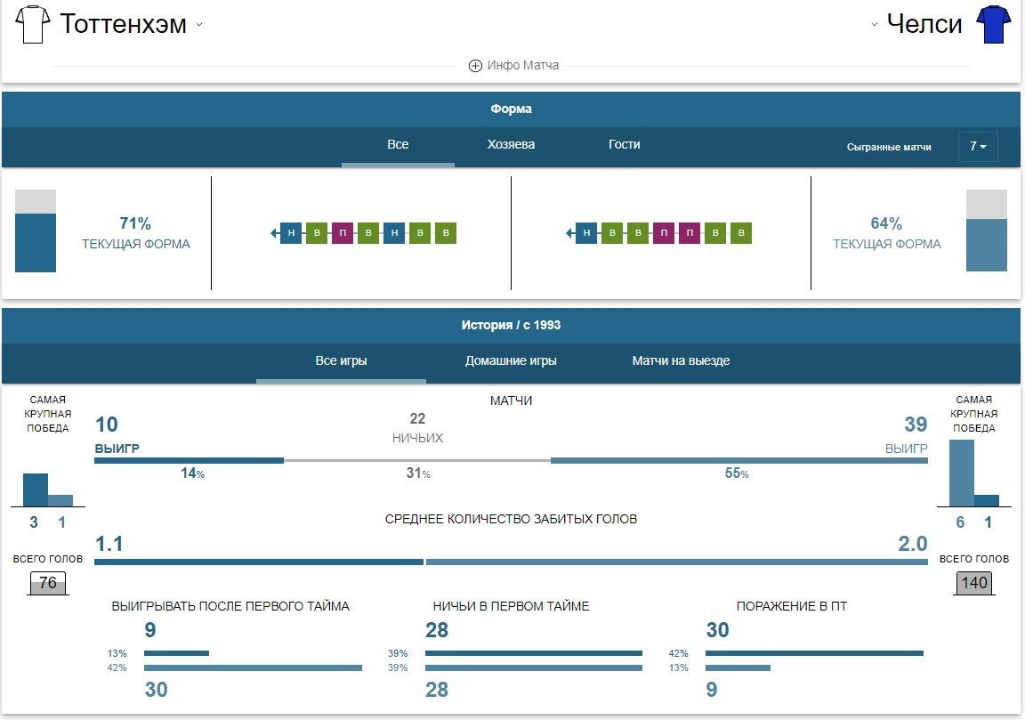Screen dimensions: 1025x720
Task: Click Chelsea's first blue Н draw box
Action: point(586,233)
